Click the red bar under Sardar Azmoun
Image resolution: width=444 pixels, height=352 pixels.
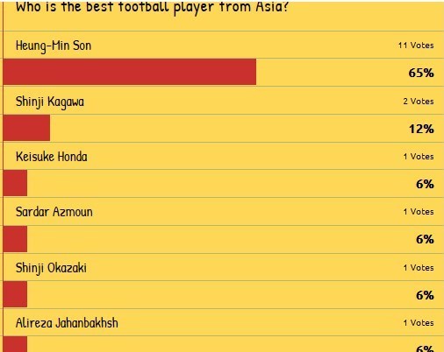click(x=15, y=239)
